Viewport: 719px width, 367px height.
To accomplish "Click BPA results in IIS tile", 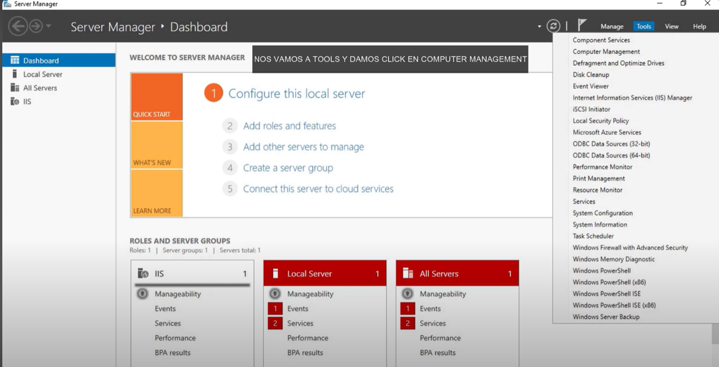I will (x=173, y=353).
